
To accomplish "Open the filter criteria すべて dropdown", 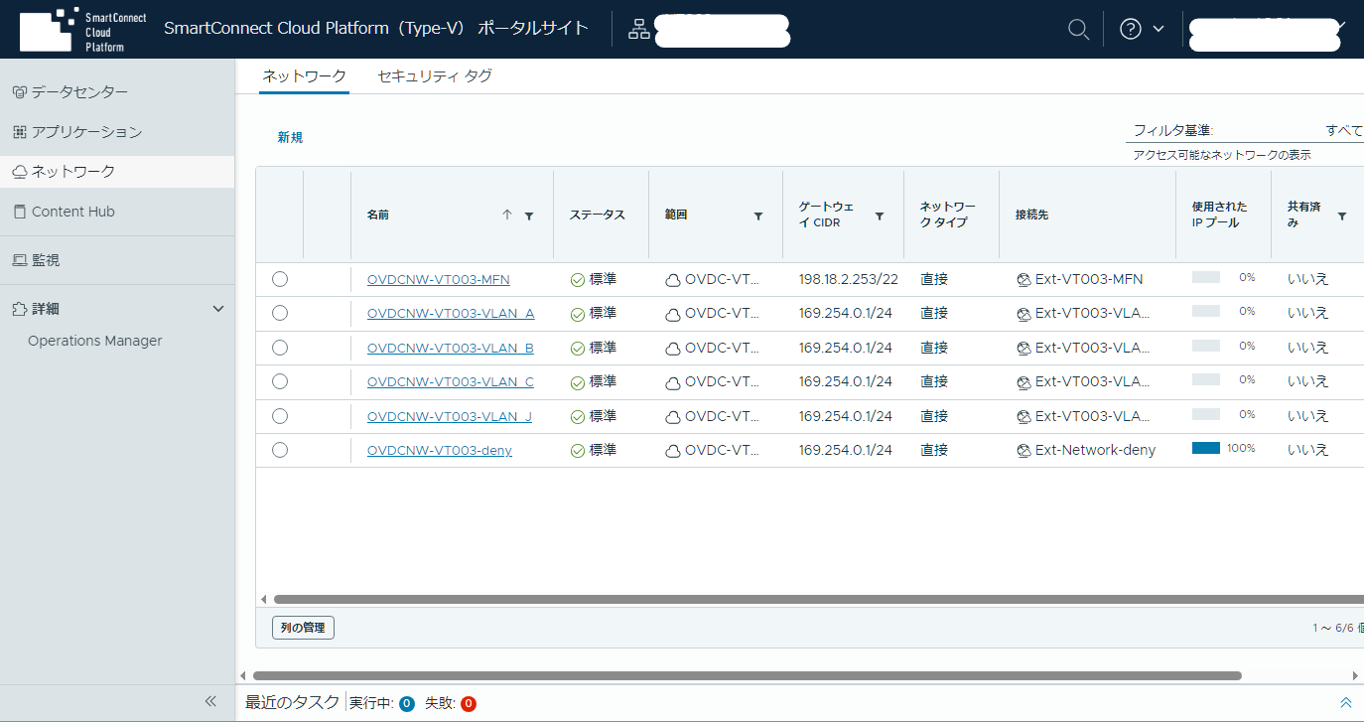I will point(1344,130).
